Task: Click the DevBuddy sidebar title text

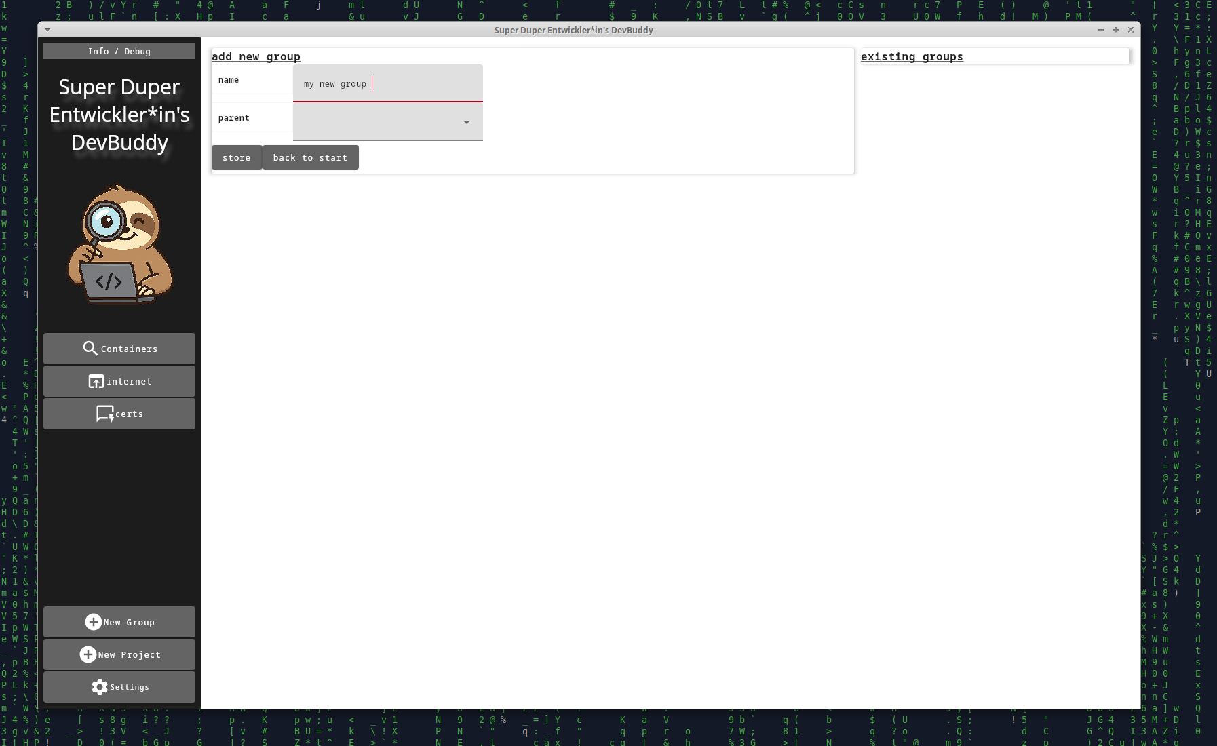Action: point(119,115)
